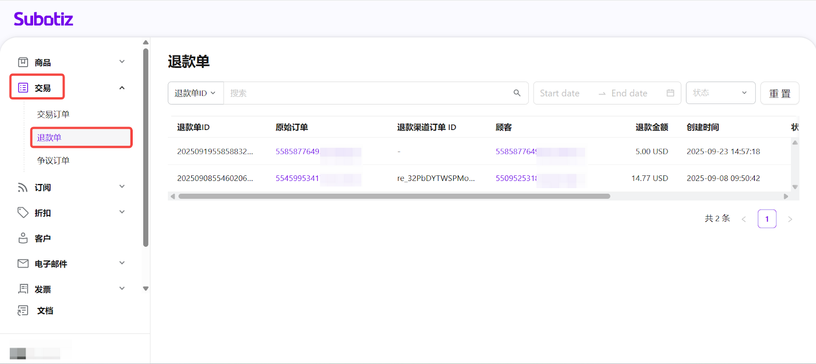Screen dimensions: 816x364
Task: Open original order link 5545995341
Action: pos(297,178)
